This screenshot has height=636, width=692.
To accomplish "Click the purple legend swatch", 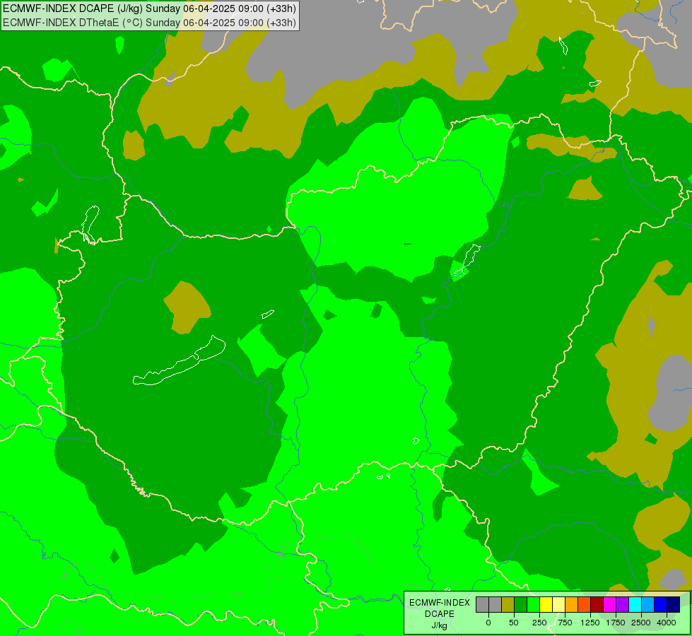I will [622, 605].
